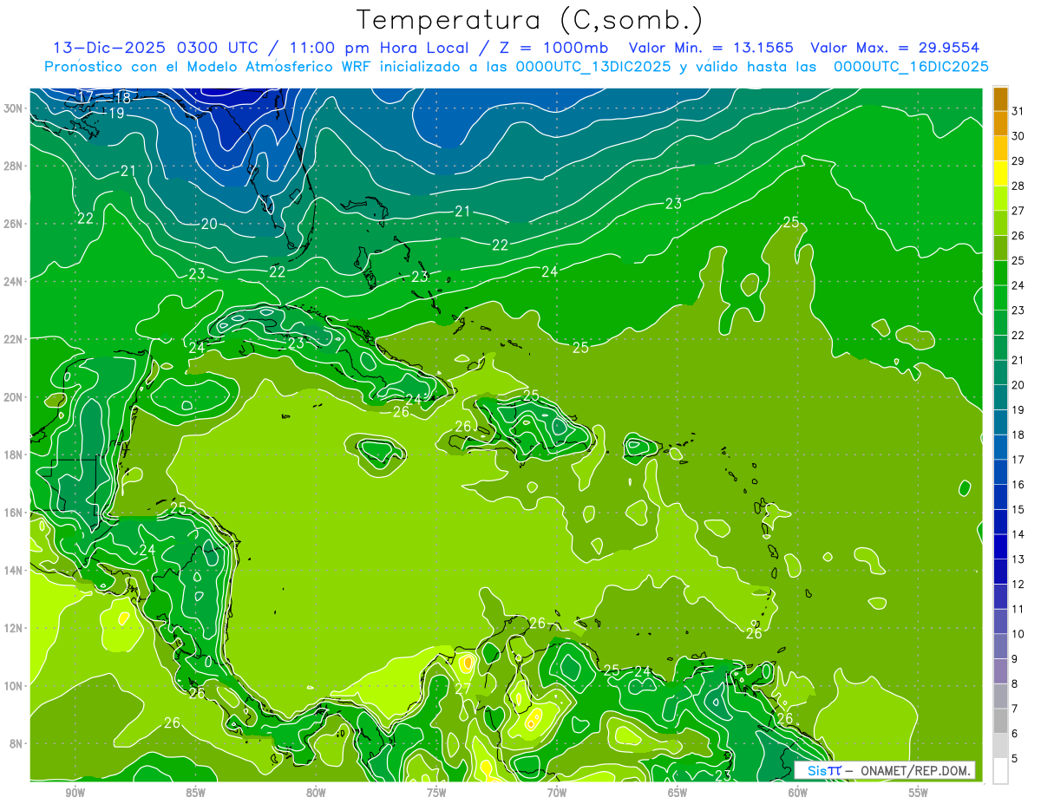Image resolution: width=1041 pixels, height=804 pixels.
Task: Click the '20' contour label over the Gulf
Action: coord(209,224)
